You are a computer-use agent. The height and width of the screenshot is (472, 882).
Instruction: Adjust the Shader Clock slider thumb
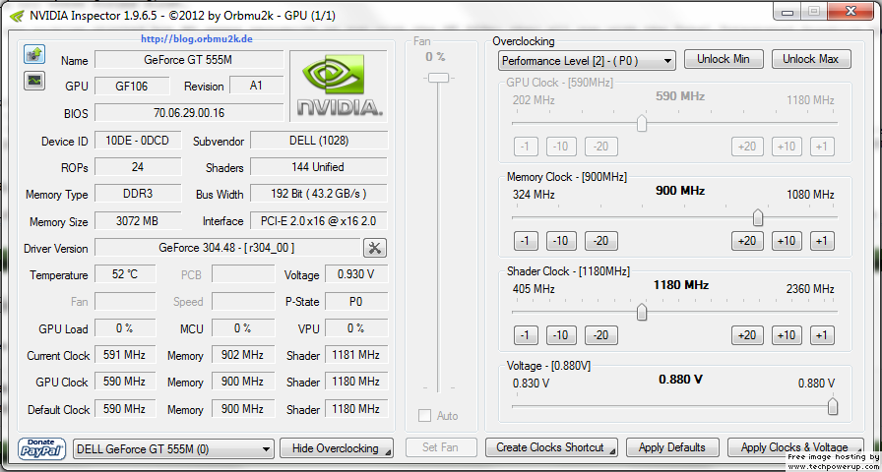pyautogui.click(x=641, y=312)
